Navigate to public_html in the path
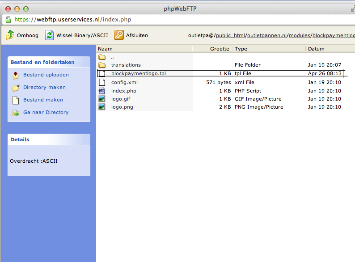This screenshot has height=262, width=355. coord(230,36)
